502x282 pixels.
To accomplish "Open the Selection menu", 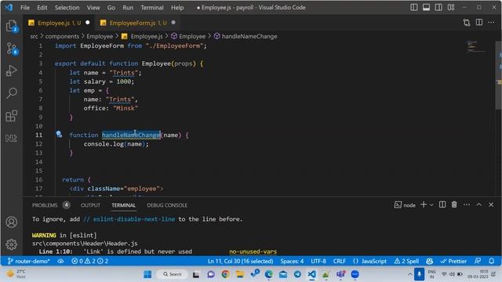I will click(x=67, y=7).
